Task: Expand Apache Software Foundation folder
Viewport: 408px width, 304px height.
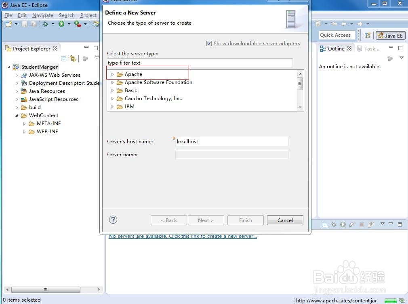Action: click(112, 82)
